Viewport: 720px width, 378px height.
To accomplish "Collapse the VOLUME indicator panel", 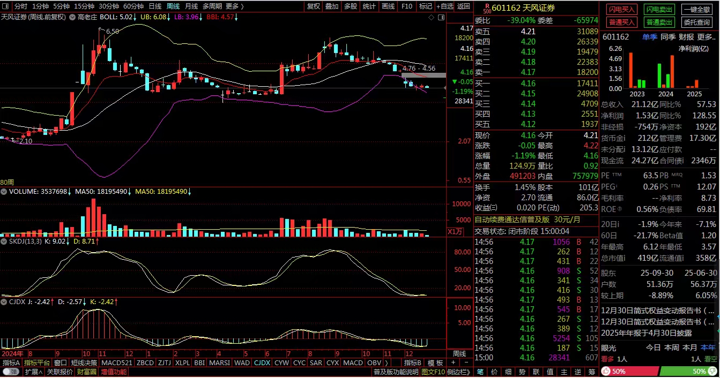I will click(x=4, y=191).
